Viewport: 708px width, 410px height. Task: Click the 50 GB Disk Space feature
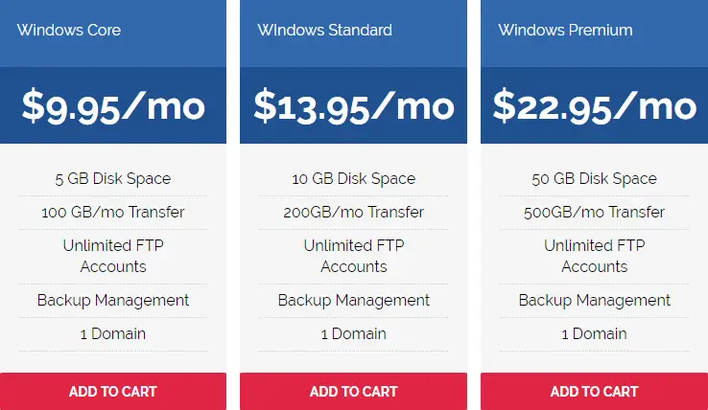[594, 178]
